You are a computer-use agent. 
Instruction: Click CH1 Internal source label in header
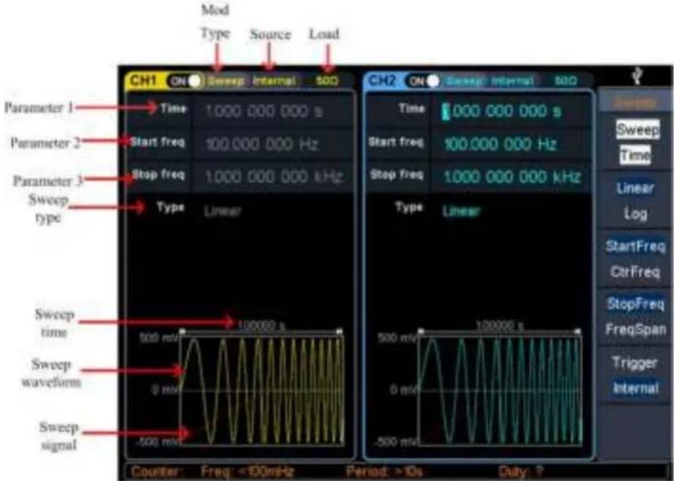(x=273, y=81)
